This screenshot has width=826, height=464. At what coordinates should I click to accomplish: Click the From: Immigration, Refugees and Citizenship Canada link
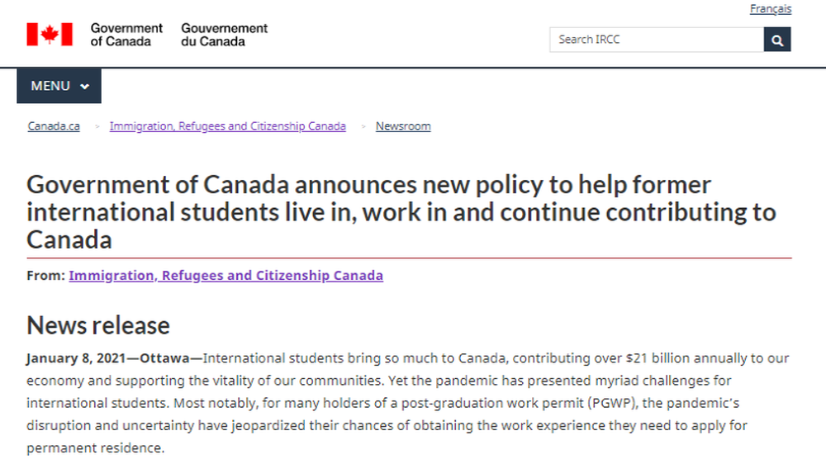coord(226,276)
